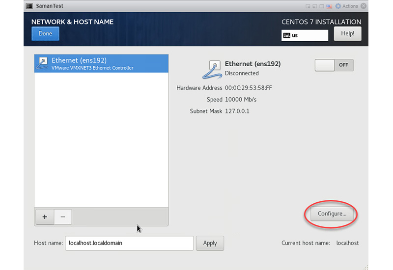Open the Help! button
Screen dimensions: 393x270
coord(347,34)
